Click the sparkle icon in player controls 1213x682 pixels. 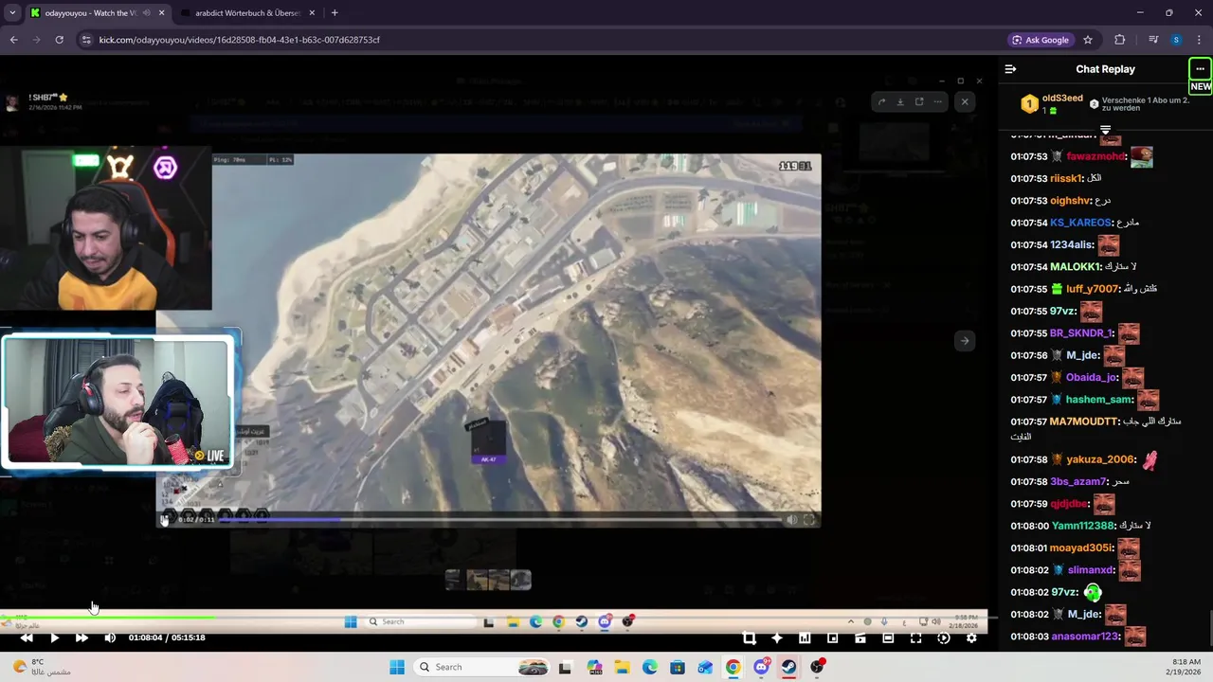click(777, 638)
